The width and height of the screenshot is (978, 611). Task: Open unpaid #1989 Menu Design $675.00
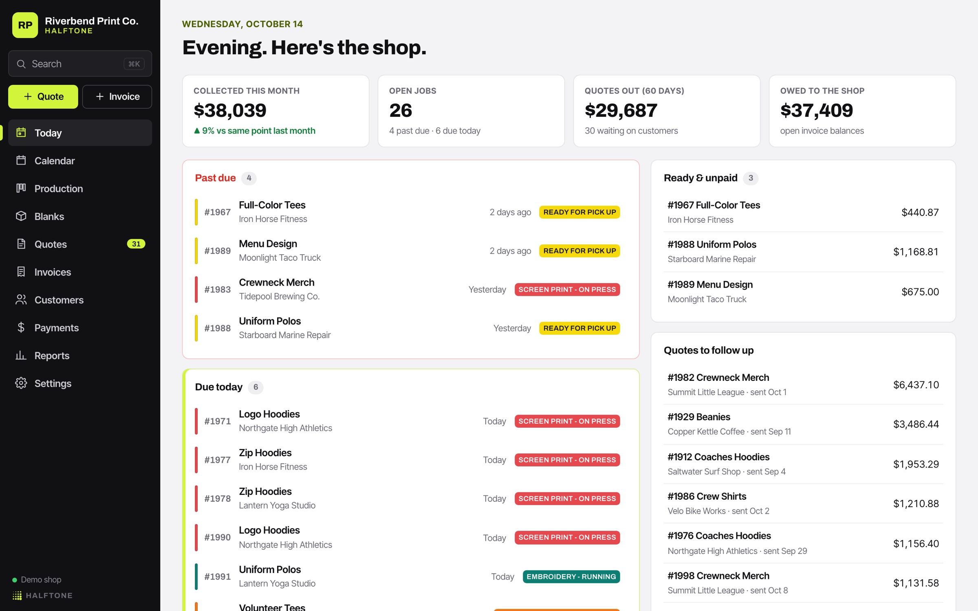tap(803, 292)
